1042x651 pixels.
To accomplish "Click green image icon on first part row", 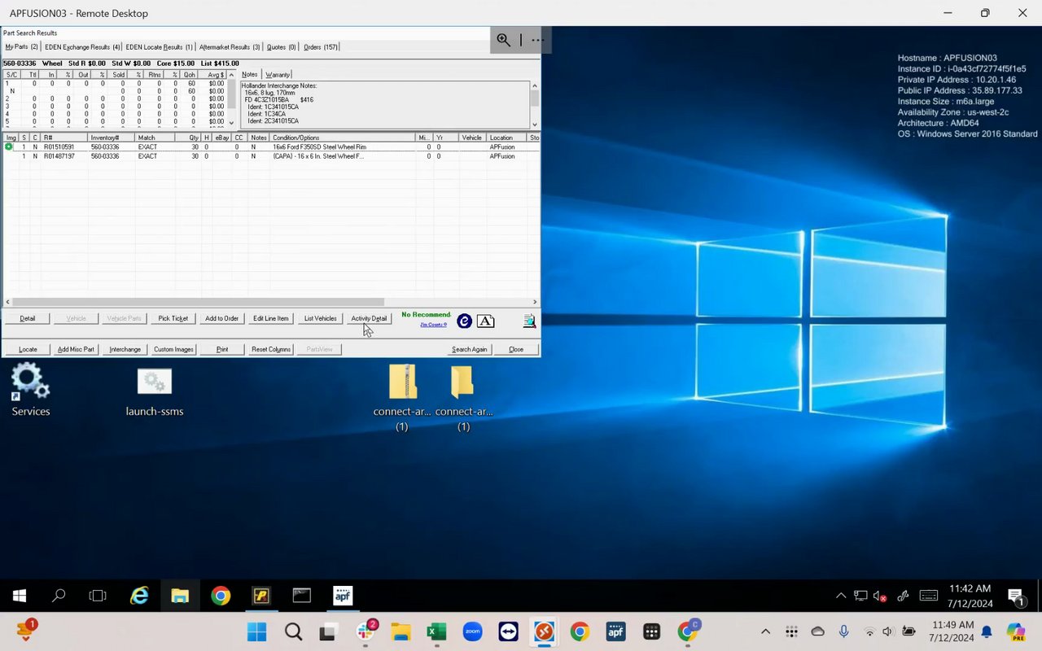I will [x=9, y=147].
